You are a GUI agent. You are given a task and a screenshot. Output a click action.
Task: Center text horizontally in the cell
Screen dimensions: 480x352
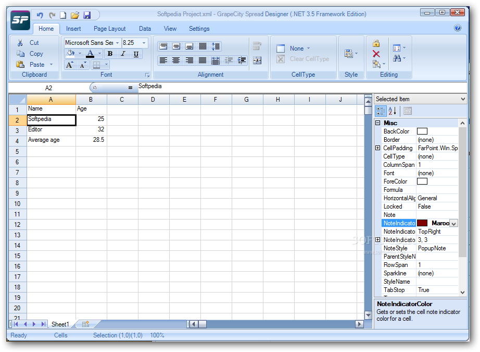(x=176, y=60)
